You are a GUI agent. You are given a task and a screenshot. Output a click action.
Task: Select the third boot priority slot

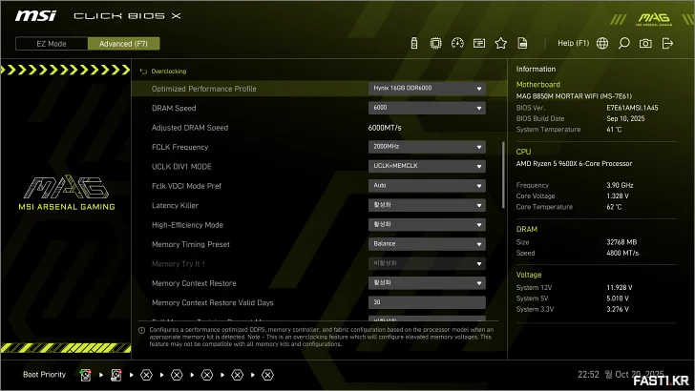pos(146,375)
